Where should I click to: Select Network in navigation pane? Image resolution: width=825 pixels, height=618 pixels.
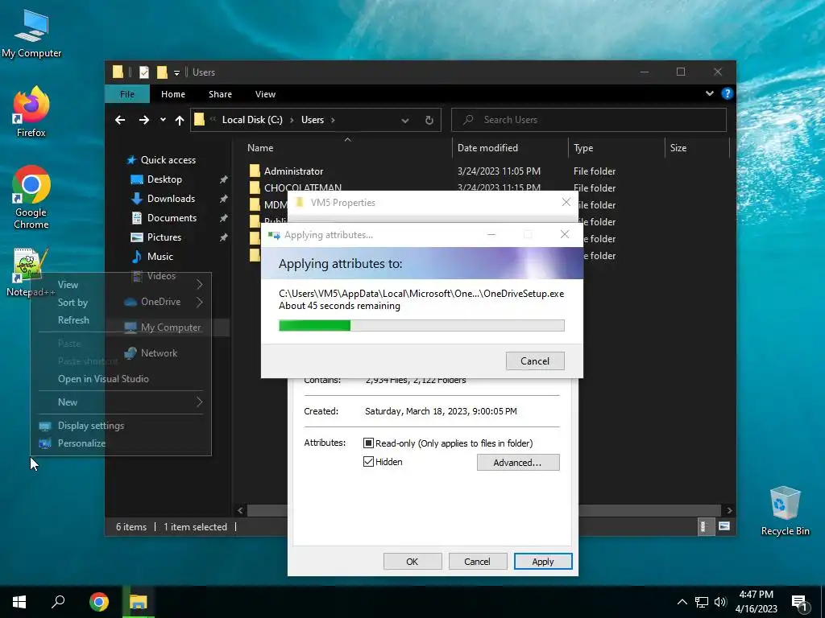click(159, 353)
